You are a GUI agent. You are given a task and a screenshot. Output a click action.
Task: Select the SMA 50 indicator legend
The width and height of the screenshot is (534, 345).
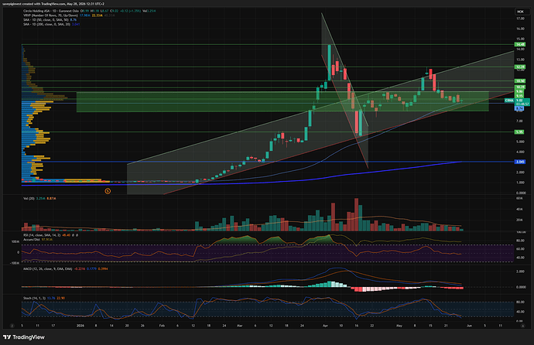[x=46, y=20]
